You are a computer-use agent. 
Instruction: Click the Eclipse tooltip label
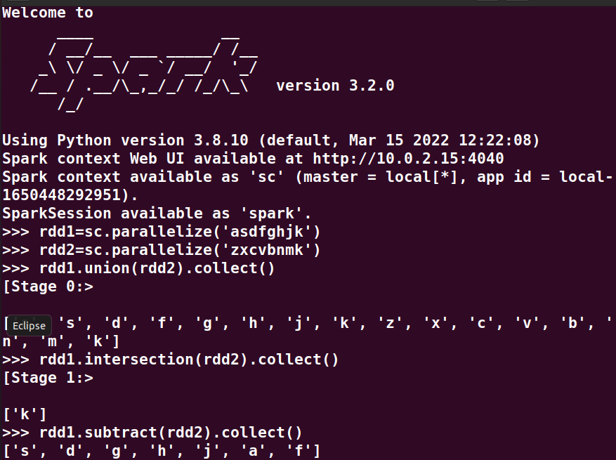pyautogui.click(x=29, y=326)
